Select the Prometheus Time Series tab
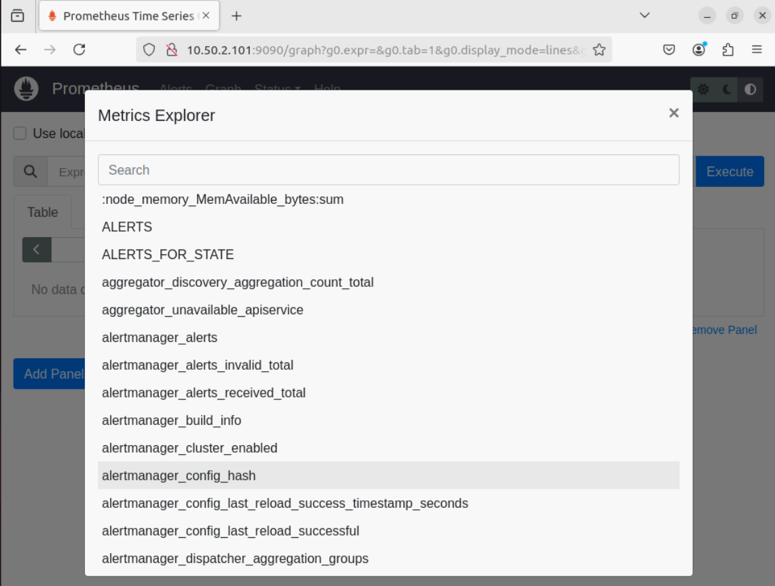Viewport: 775px width, 586px height. tap(129, 16)
